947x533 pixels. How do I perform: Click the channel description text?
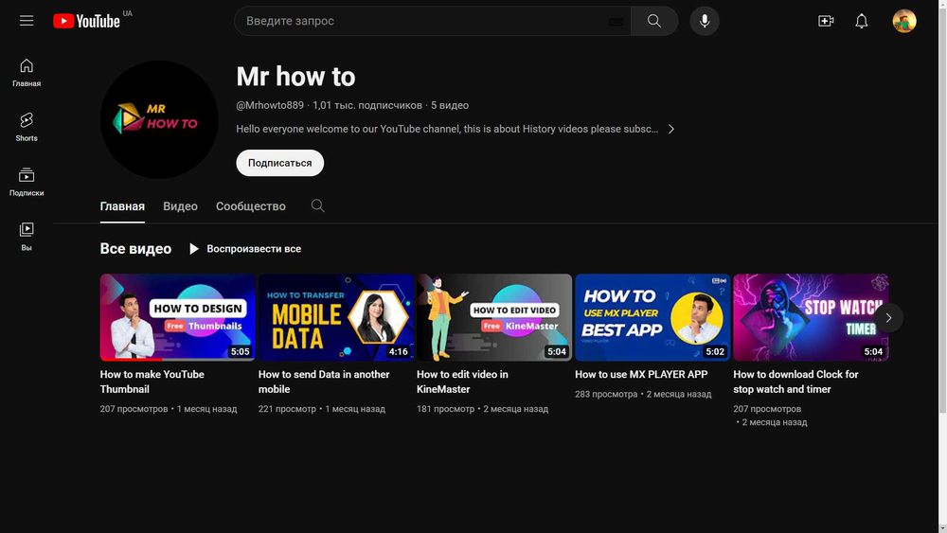pyautogui.click(x=447, y=129)
